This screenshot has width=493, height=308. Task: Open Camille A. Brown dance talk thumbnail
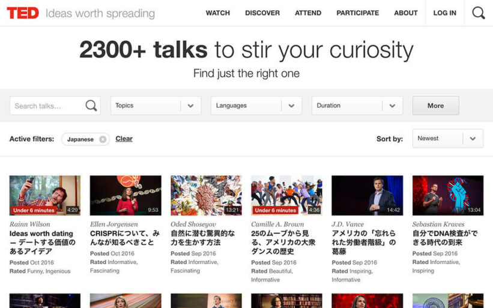[x=287, y=196]
